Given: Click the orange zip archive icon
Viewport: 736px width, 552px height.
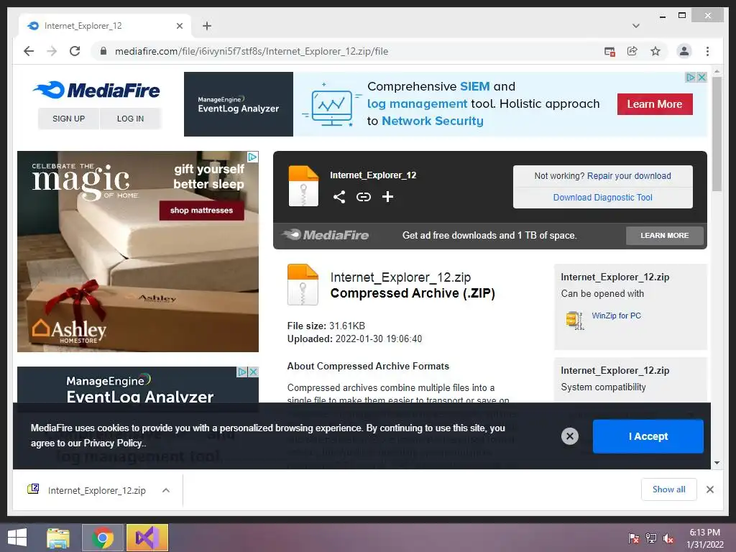Looking at the screenshot, I should pyautogui.click(x=303, y=285).
